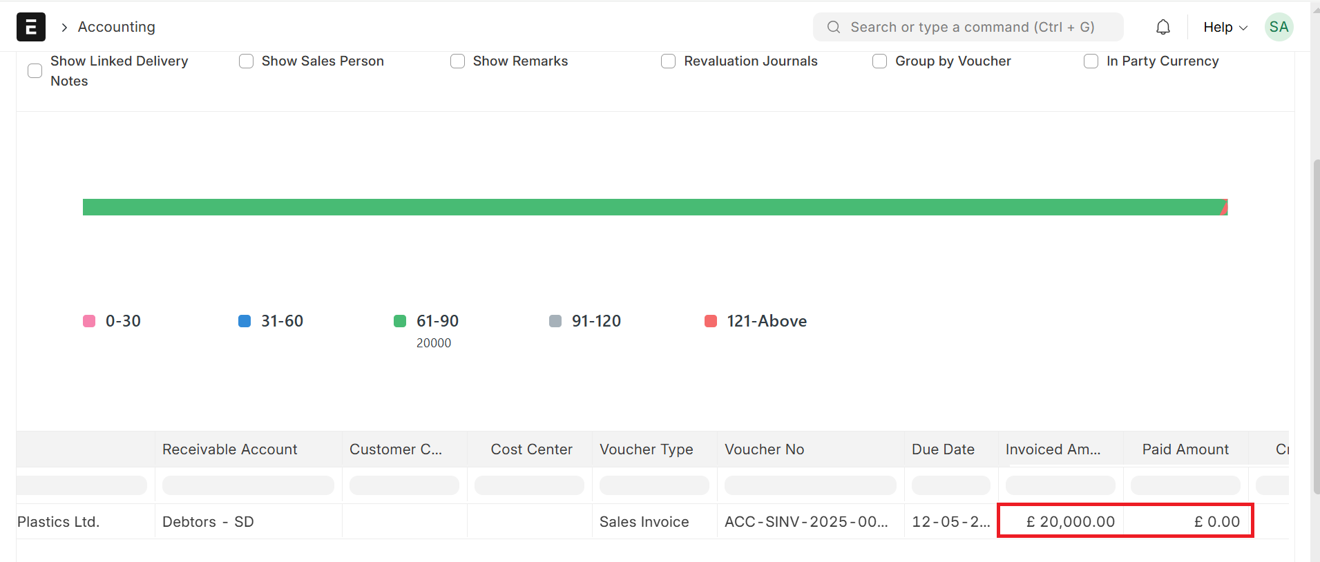
Task: Open the SA user avatar menu
Action: coord(1279,27)
